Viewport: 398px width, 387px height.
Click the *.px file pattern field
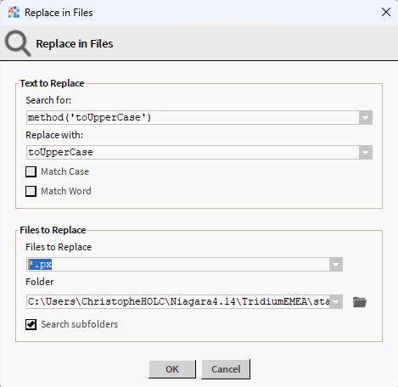[x=178, y=265]
